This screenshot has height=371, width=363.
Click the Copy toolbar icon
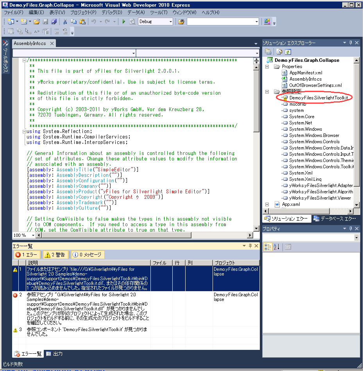click(x=74, y=22)
